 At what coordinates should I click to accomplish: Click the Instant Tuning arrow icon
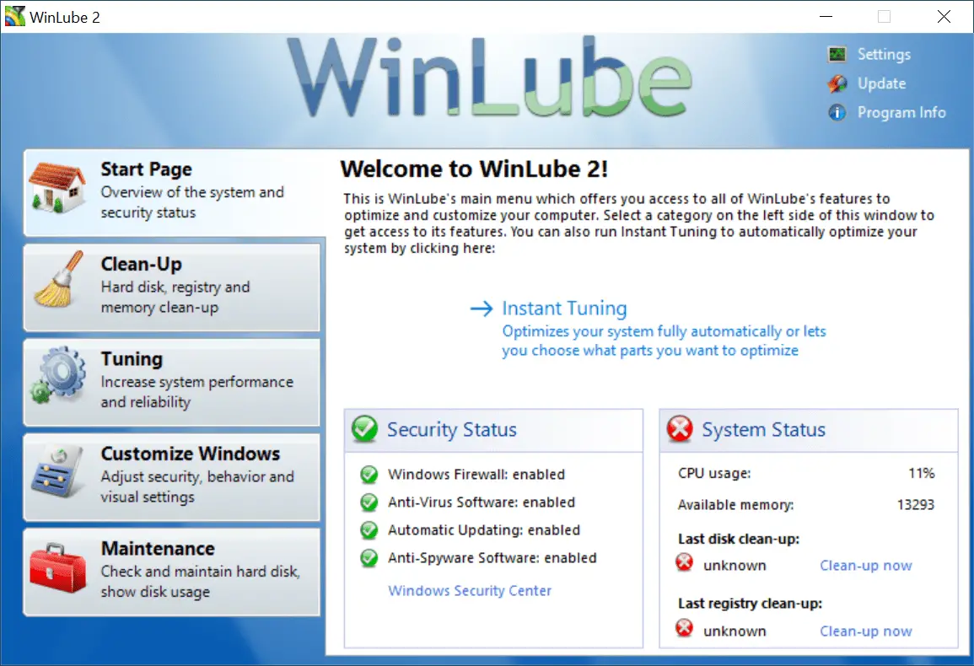click(482, 309)
